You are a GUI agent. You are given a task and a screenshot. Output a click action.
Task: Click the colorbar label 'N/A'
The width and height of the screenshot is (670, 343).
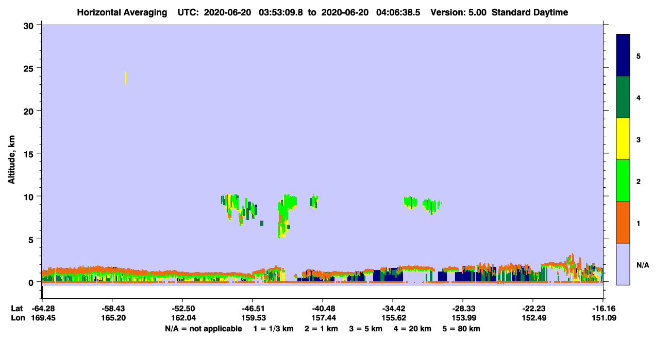pos(642,265)
